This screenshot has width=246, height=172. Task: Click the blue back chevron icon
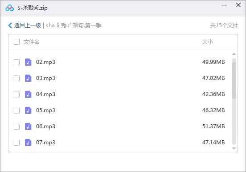(x=10, y=25)
